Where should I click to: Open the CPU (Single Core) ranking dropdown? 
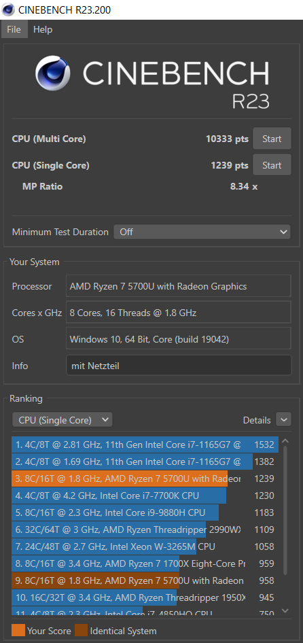tap(63, 420)
